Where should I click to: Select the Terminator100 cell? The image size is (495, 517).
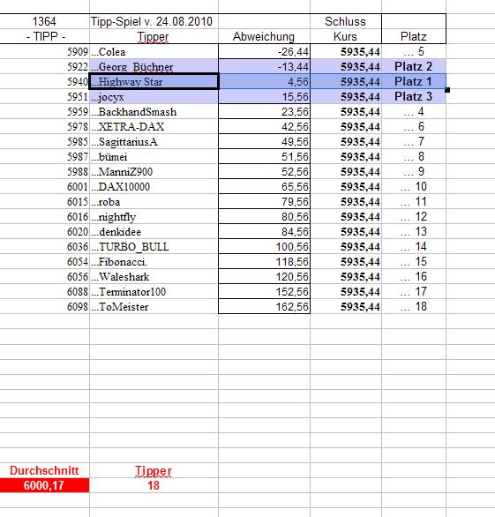tap(154, 291)
